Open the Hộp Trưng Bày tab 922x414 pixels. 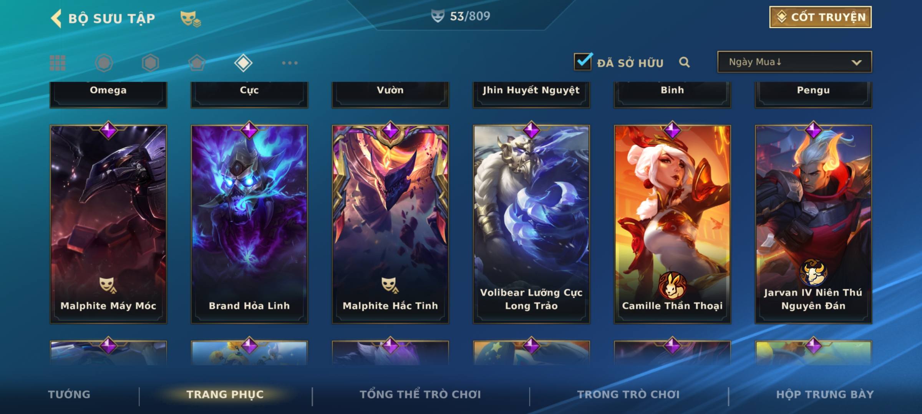[825, 394]
